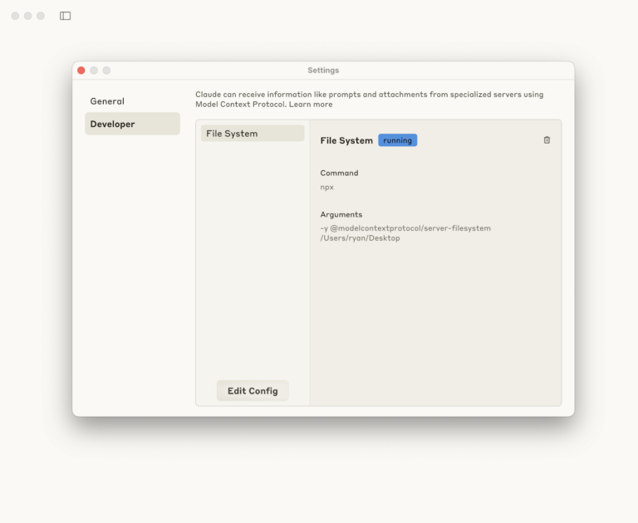Click the blue running status badge
This screenshot has height=523, width=638.
(x=397, y=140)
